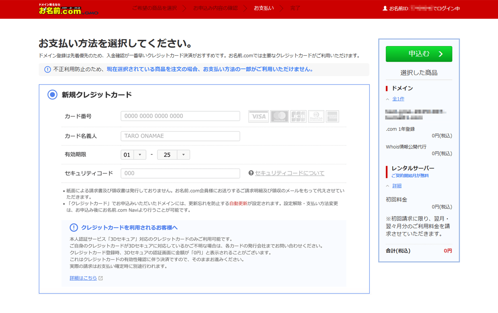Screen dimensions: 498x313
Task: Click the カード番号 input field
Action: coord(180,116)
